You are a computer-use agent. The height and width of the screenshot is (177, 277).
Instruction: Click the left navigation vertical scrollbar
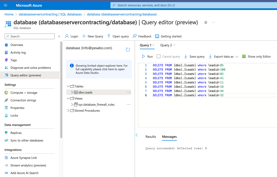tap(61, 90)
